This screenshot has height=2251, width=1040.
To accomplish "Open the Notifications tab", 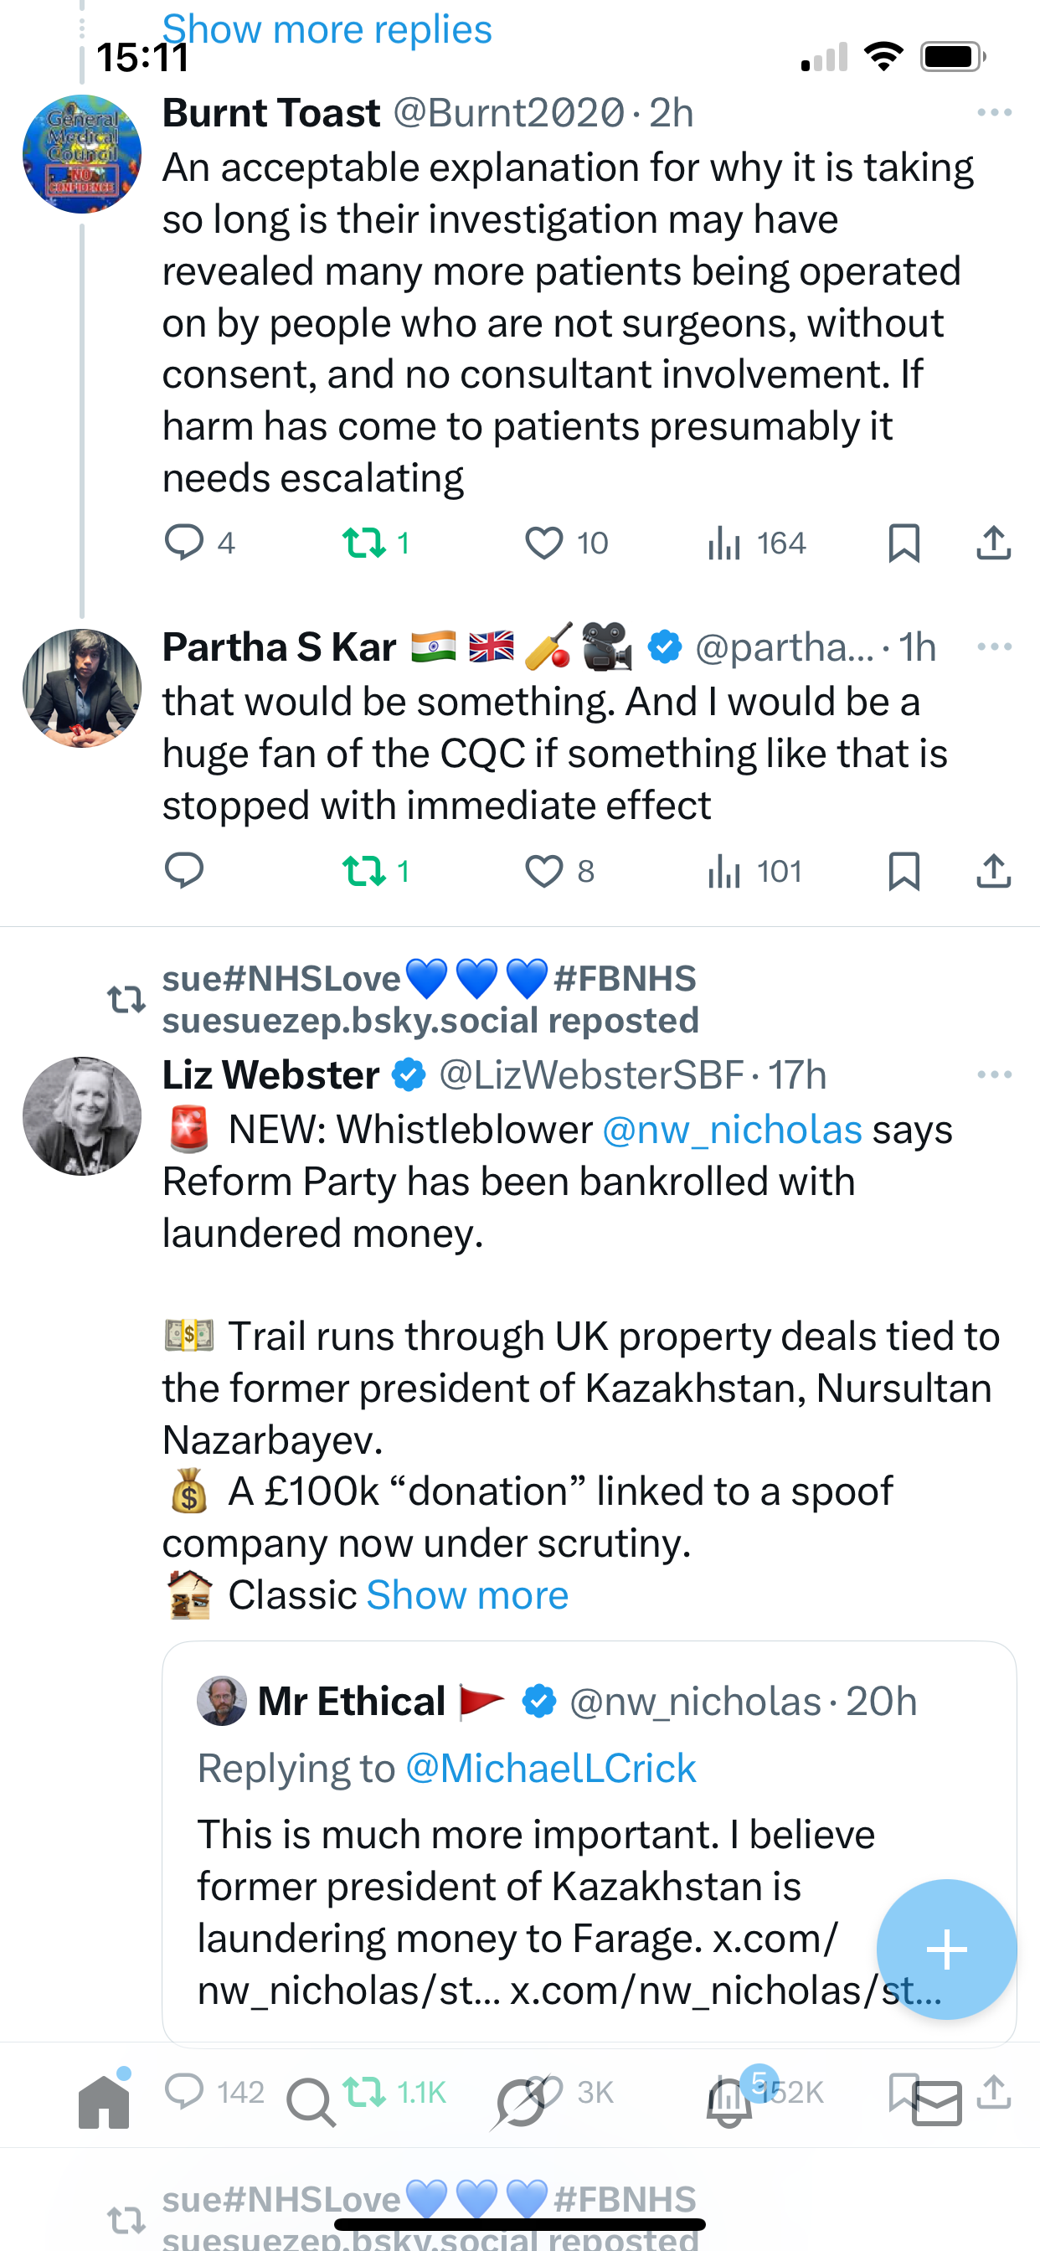I will pyautogui.click(x=729, y=2103).
